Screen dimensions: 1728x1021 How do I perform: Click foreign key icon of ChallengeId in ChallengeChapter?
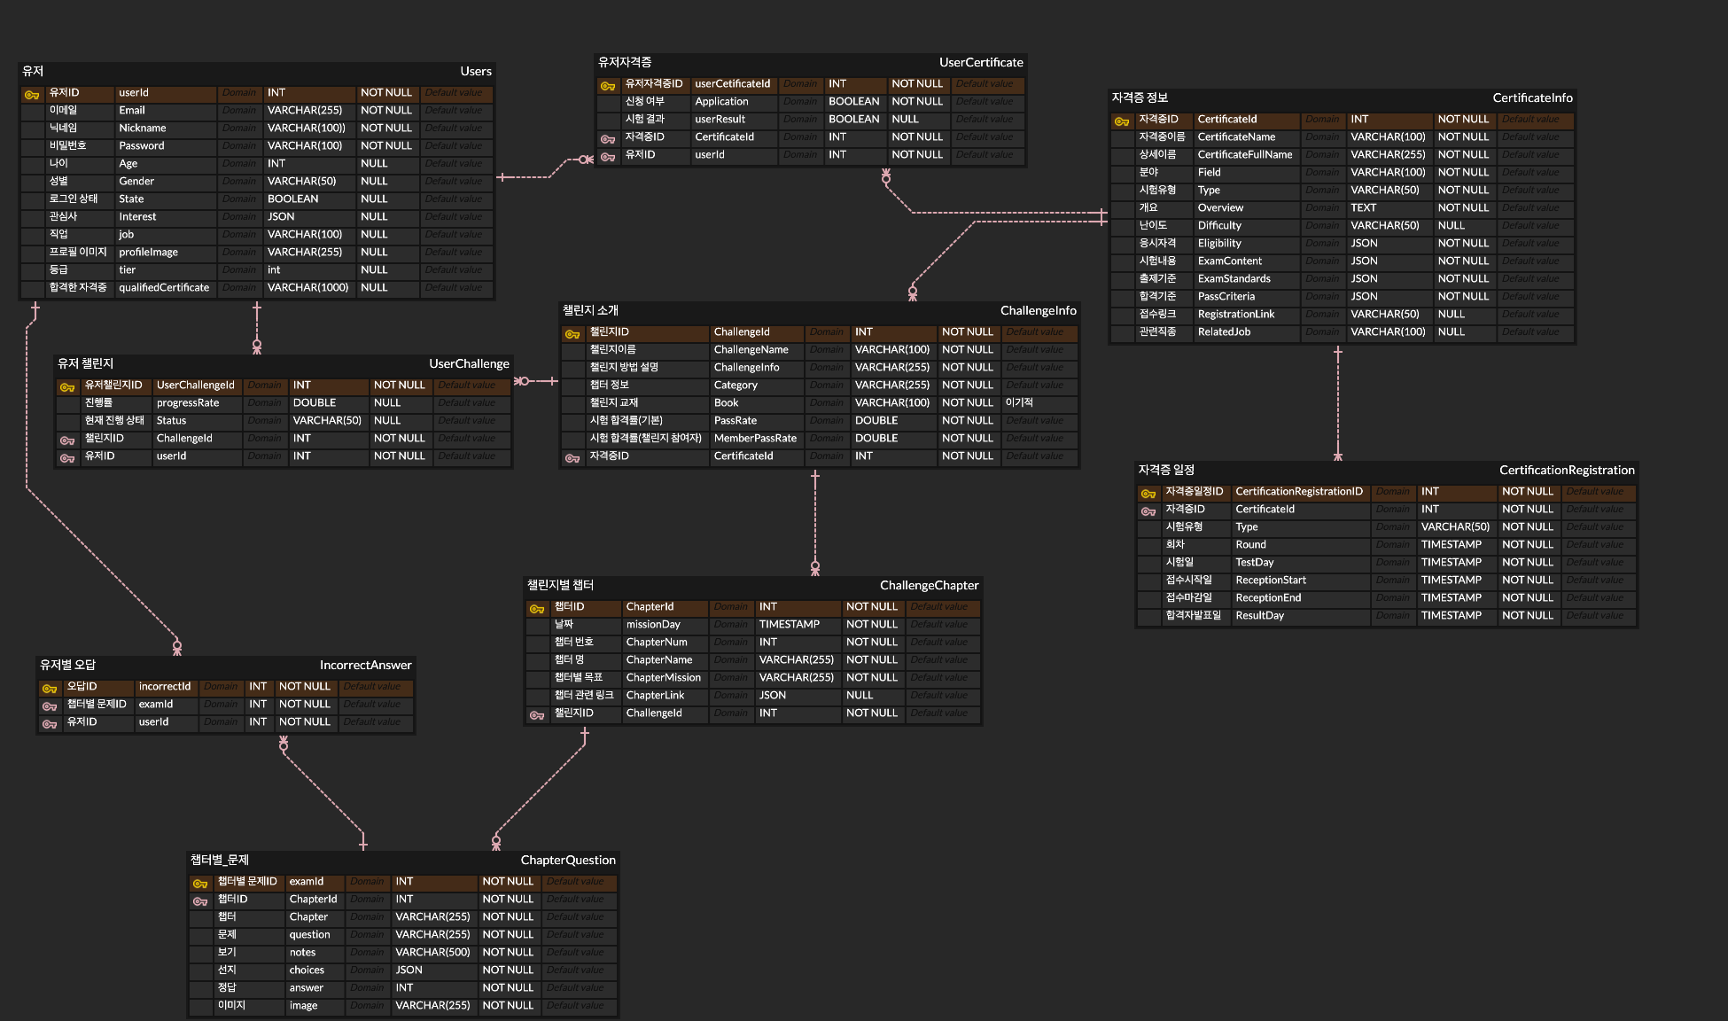[537, 714]
